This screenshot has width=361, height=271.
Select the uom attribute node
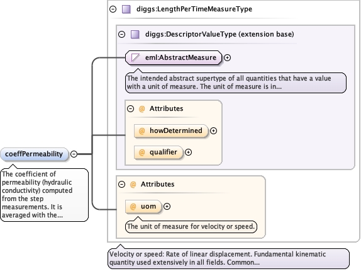coord(143,207)
